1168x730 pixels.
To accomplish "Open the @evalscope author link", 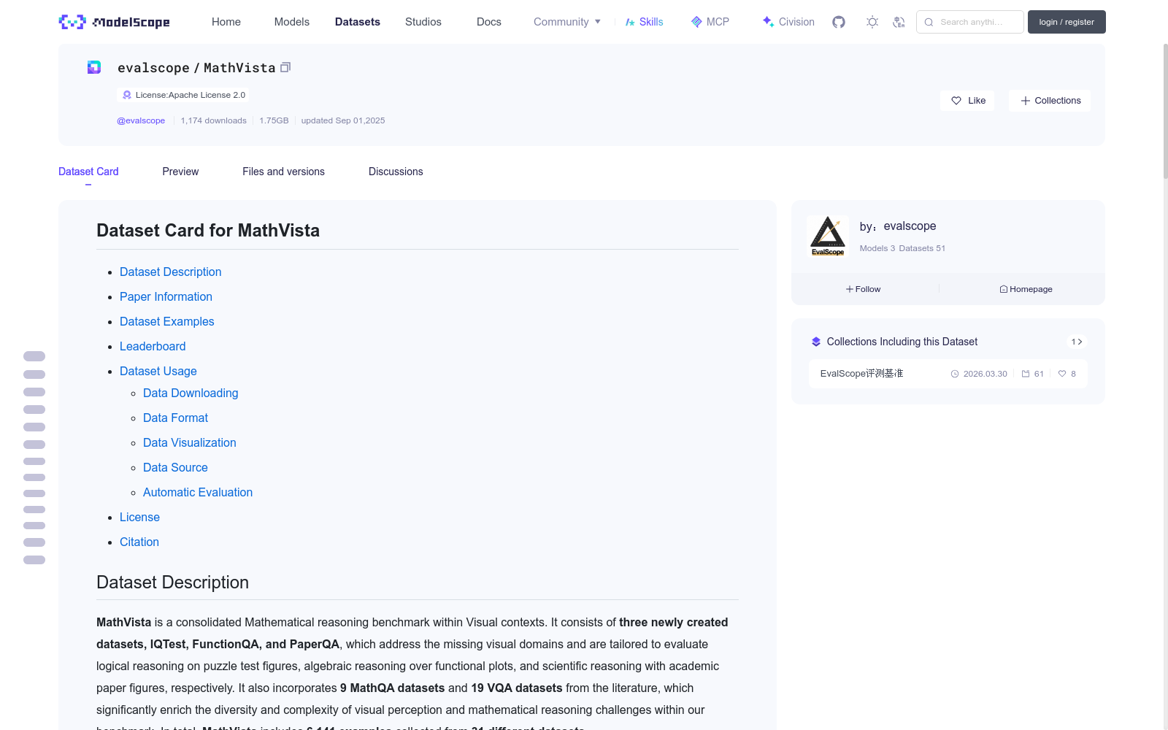I will tap(141, 120).
